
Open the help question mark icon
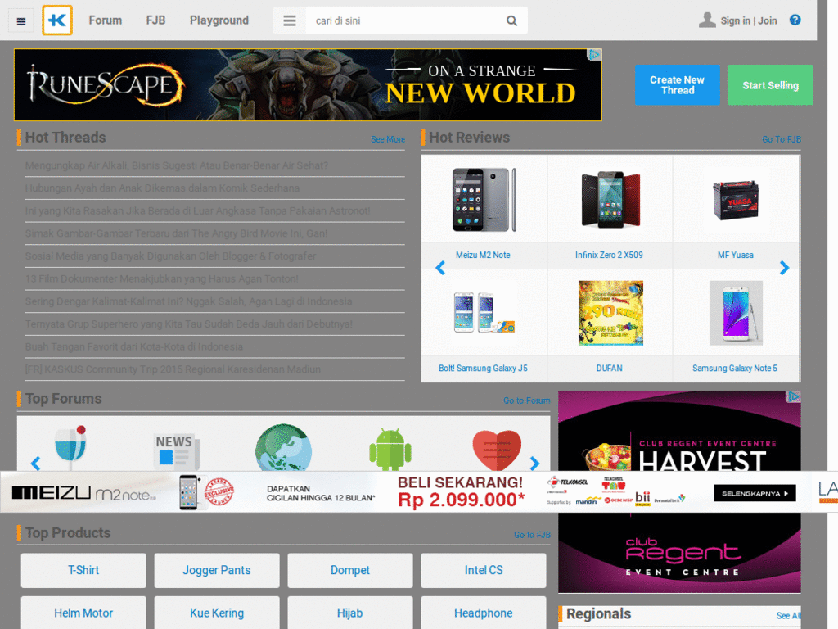click(795, 20)
